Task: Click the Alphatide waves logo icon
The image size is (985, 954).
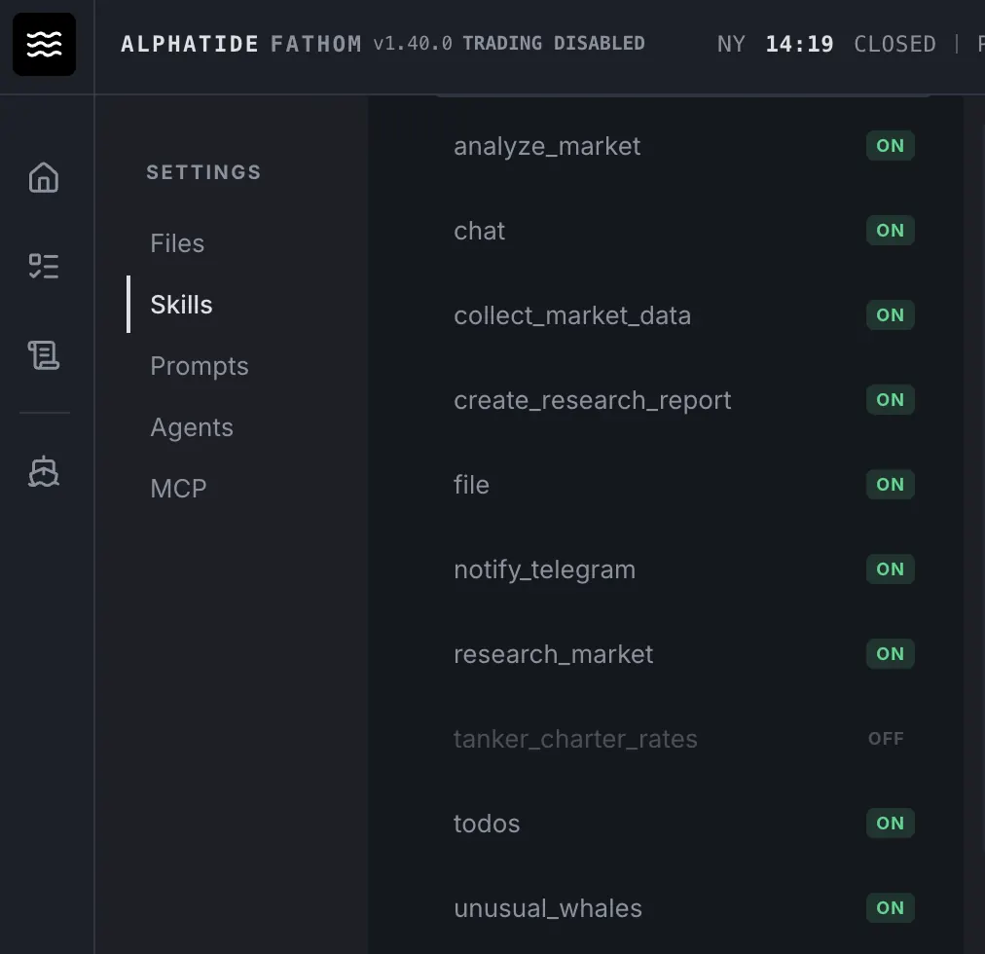Action: (x=44, y=44)
